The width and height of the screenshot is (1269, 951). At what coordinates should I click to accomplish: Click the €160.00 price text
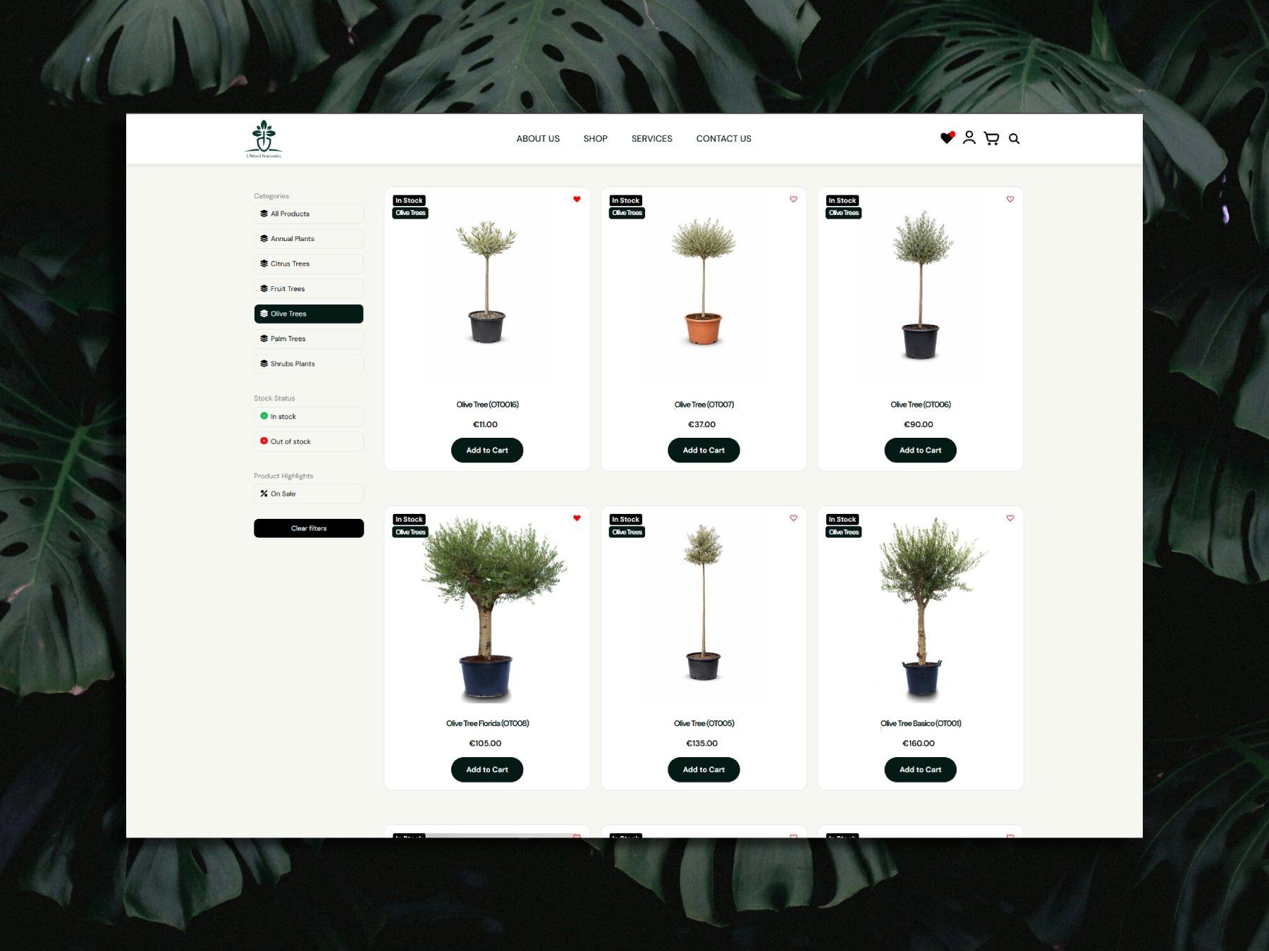click(918, 743)
